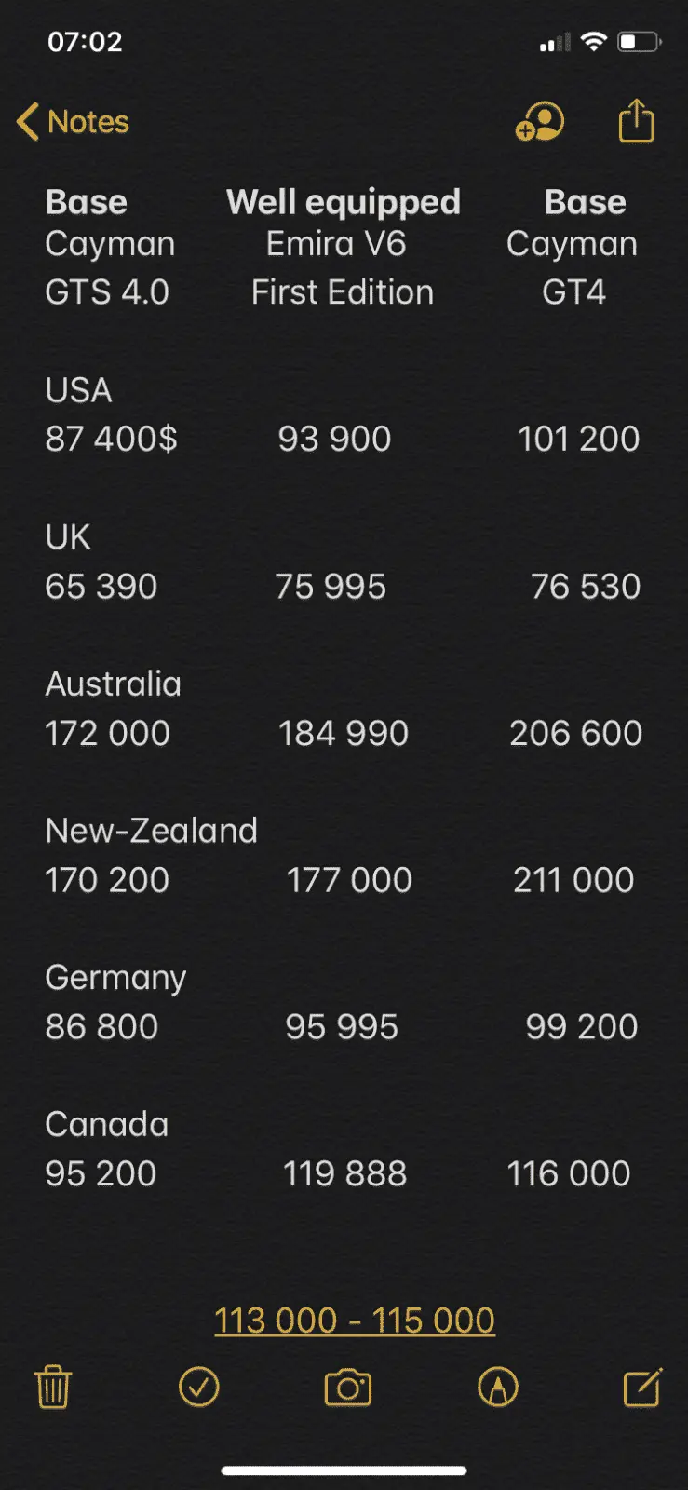Tap the New-Zealand row label

[151, 831]
